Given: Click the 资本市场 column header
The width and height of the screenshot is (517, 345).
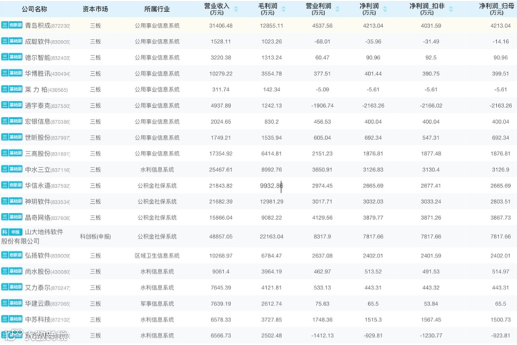Looking at the screenshot, I should 95,9.
